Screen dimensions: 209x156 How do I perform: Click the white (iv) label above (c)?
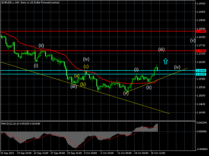(x=86, y=59)
